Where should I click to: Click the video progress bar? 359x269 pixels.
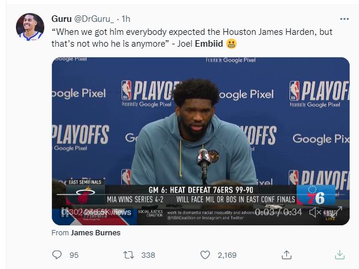pos(201,195)
